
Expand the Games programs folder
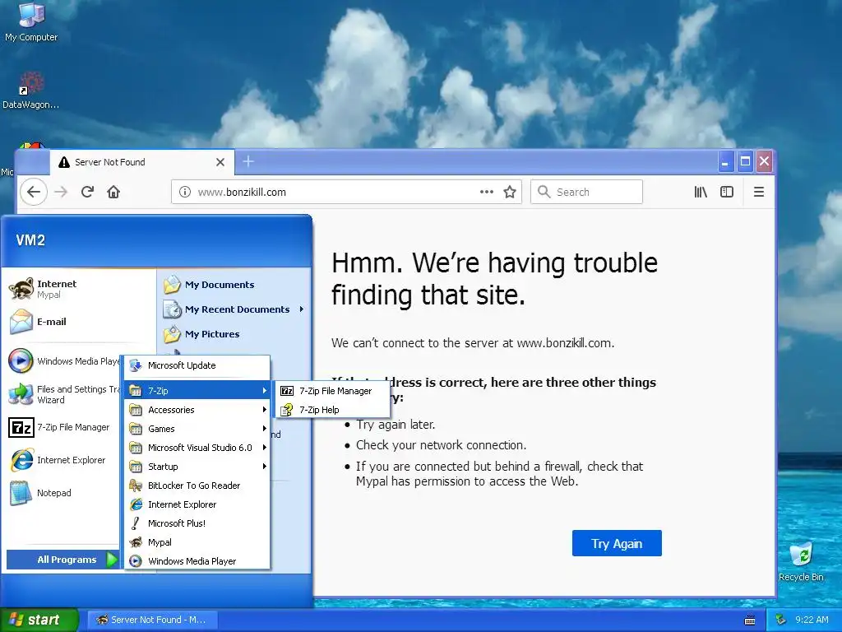pyautogui.click(x=197, y=429)
